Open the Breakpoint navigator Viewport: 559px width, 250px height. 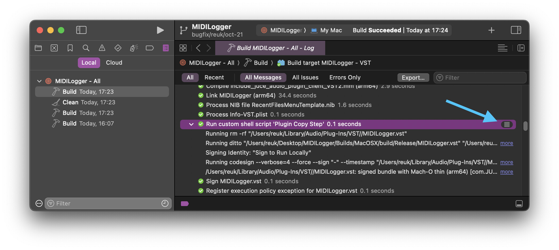(150, 48)
